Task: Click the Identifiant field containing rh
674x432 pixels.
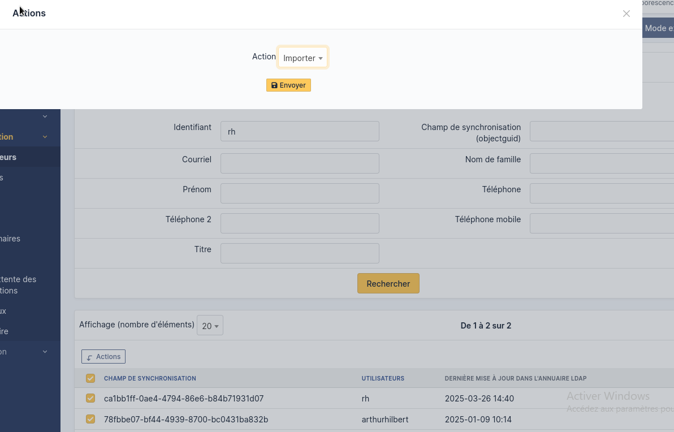Action: (x=300, y=131)
